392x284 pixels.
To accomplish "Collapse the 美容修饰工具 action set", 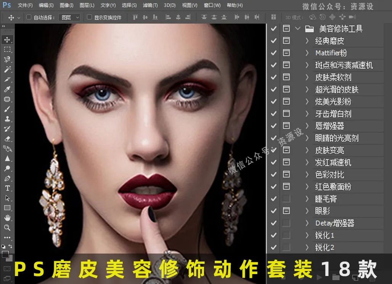I will pyautogui.click(x=298, y=29).
